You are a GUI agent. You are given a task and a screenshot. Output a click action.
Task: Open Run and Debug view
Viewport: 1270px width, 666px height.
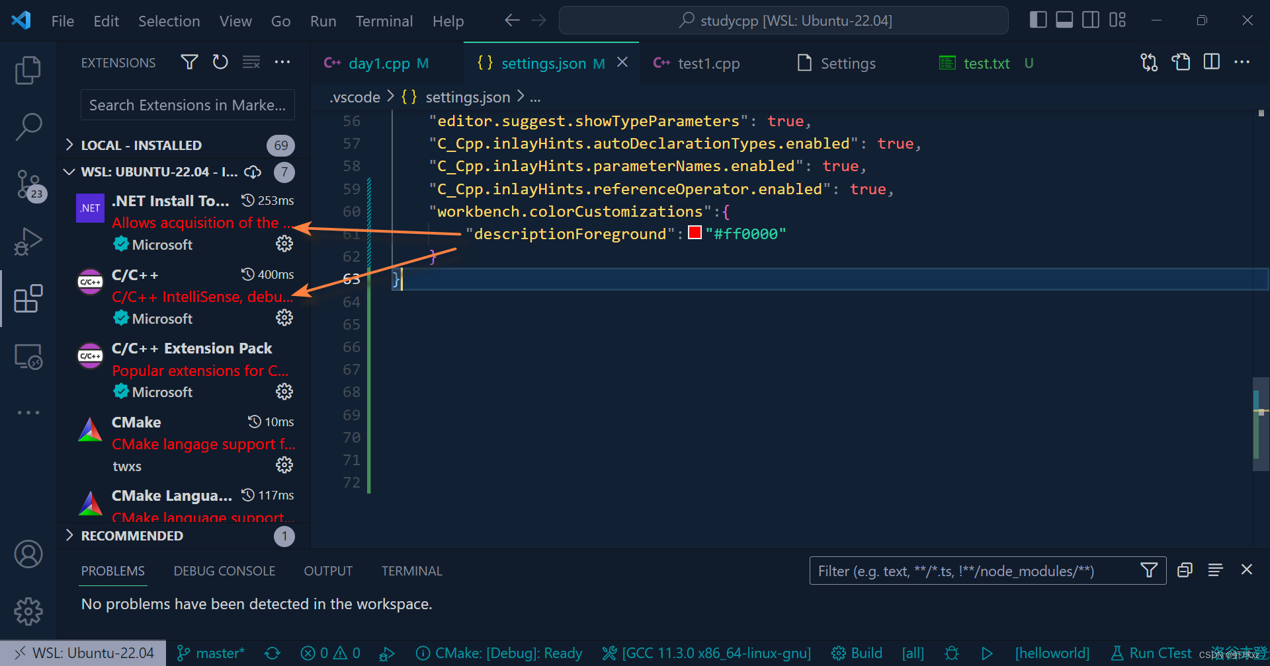[28, 241]
